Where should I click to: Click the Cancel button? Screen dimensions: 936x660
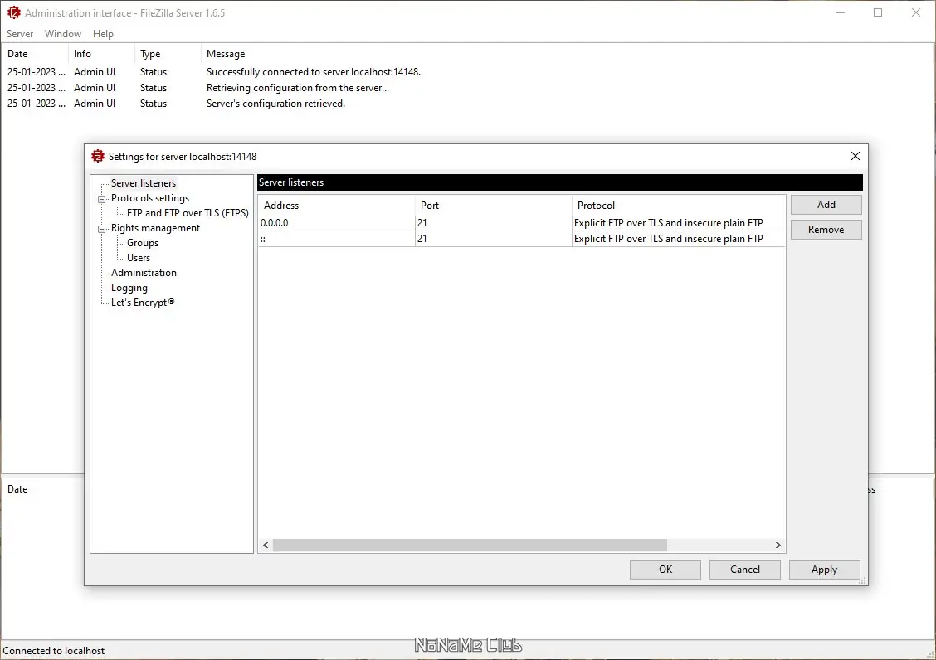pyautogui.click(x=744, y=570)
